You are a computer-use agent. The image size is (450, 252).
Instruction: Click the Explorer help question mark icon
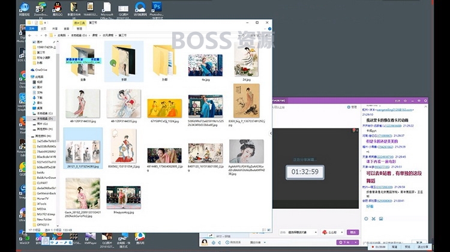click(x=269, y=29)
